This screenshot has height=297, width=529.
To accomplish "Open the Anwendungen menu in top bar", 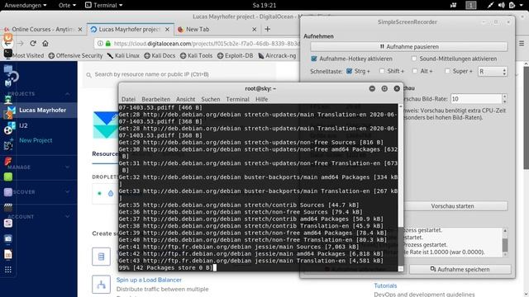I will coord(26,5).
